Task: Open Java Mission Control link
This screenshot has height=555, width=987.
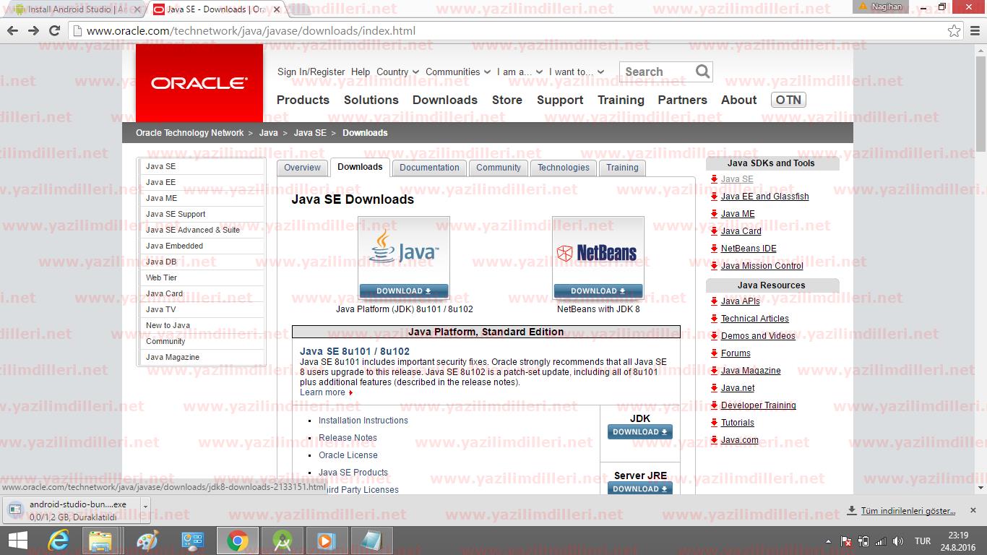Action: tap(762, 266)
